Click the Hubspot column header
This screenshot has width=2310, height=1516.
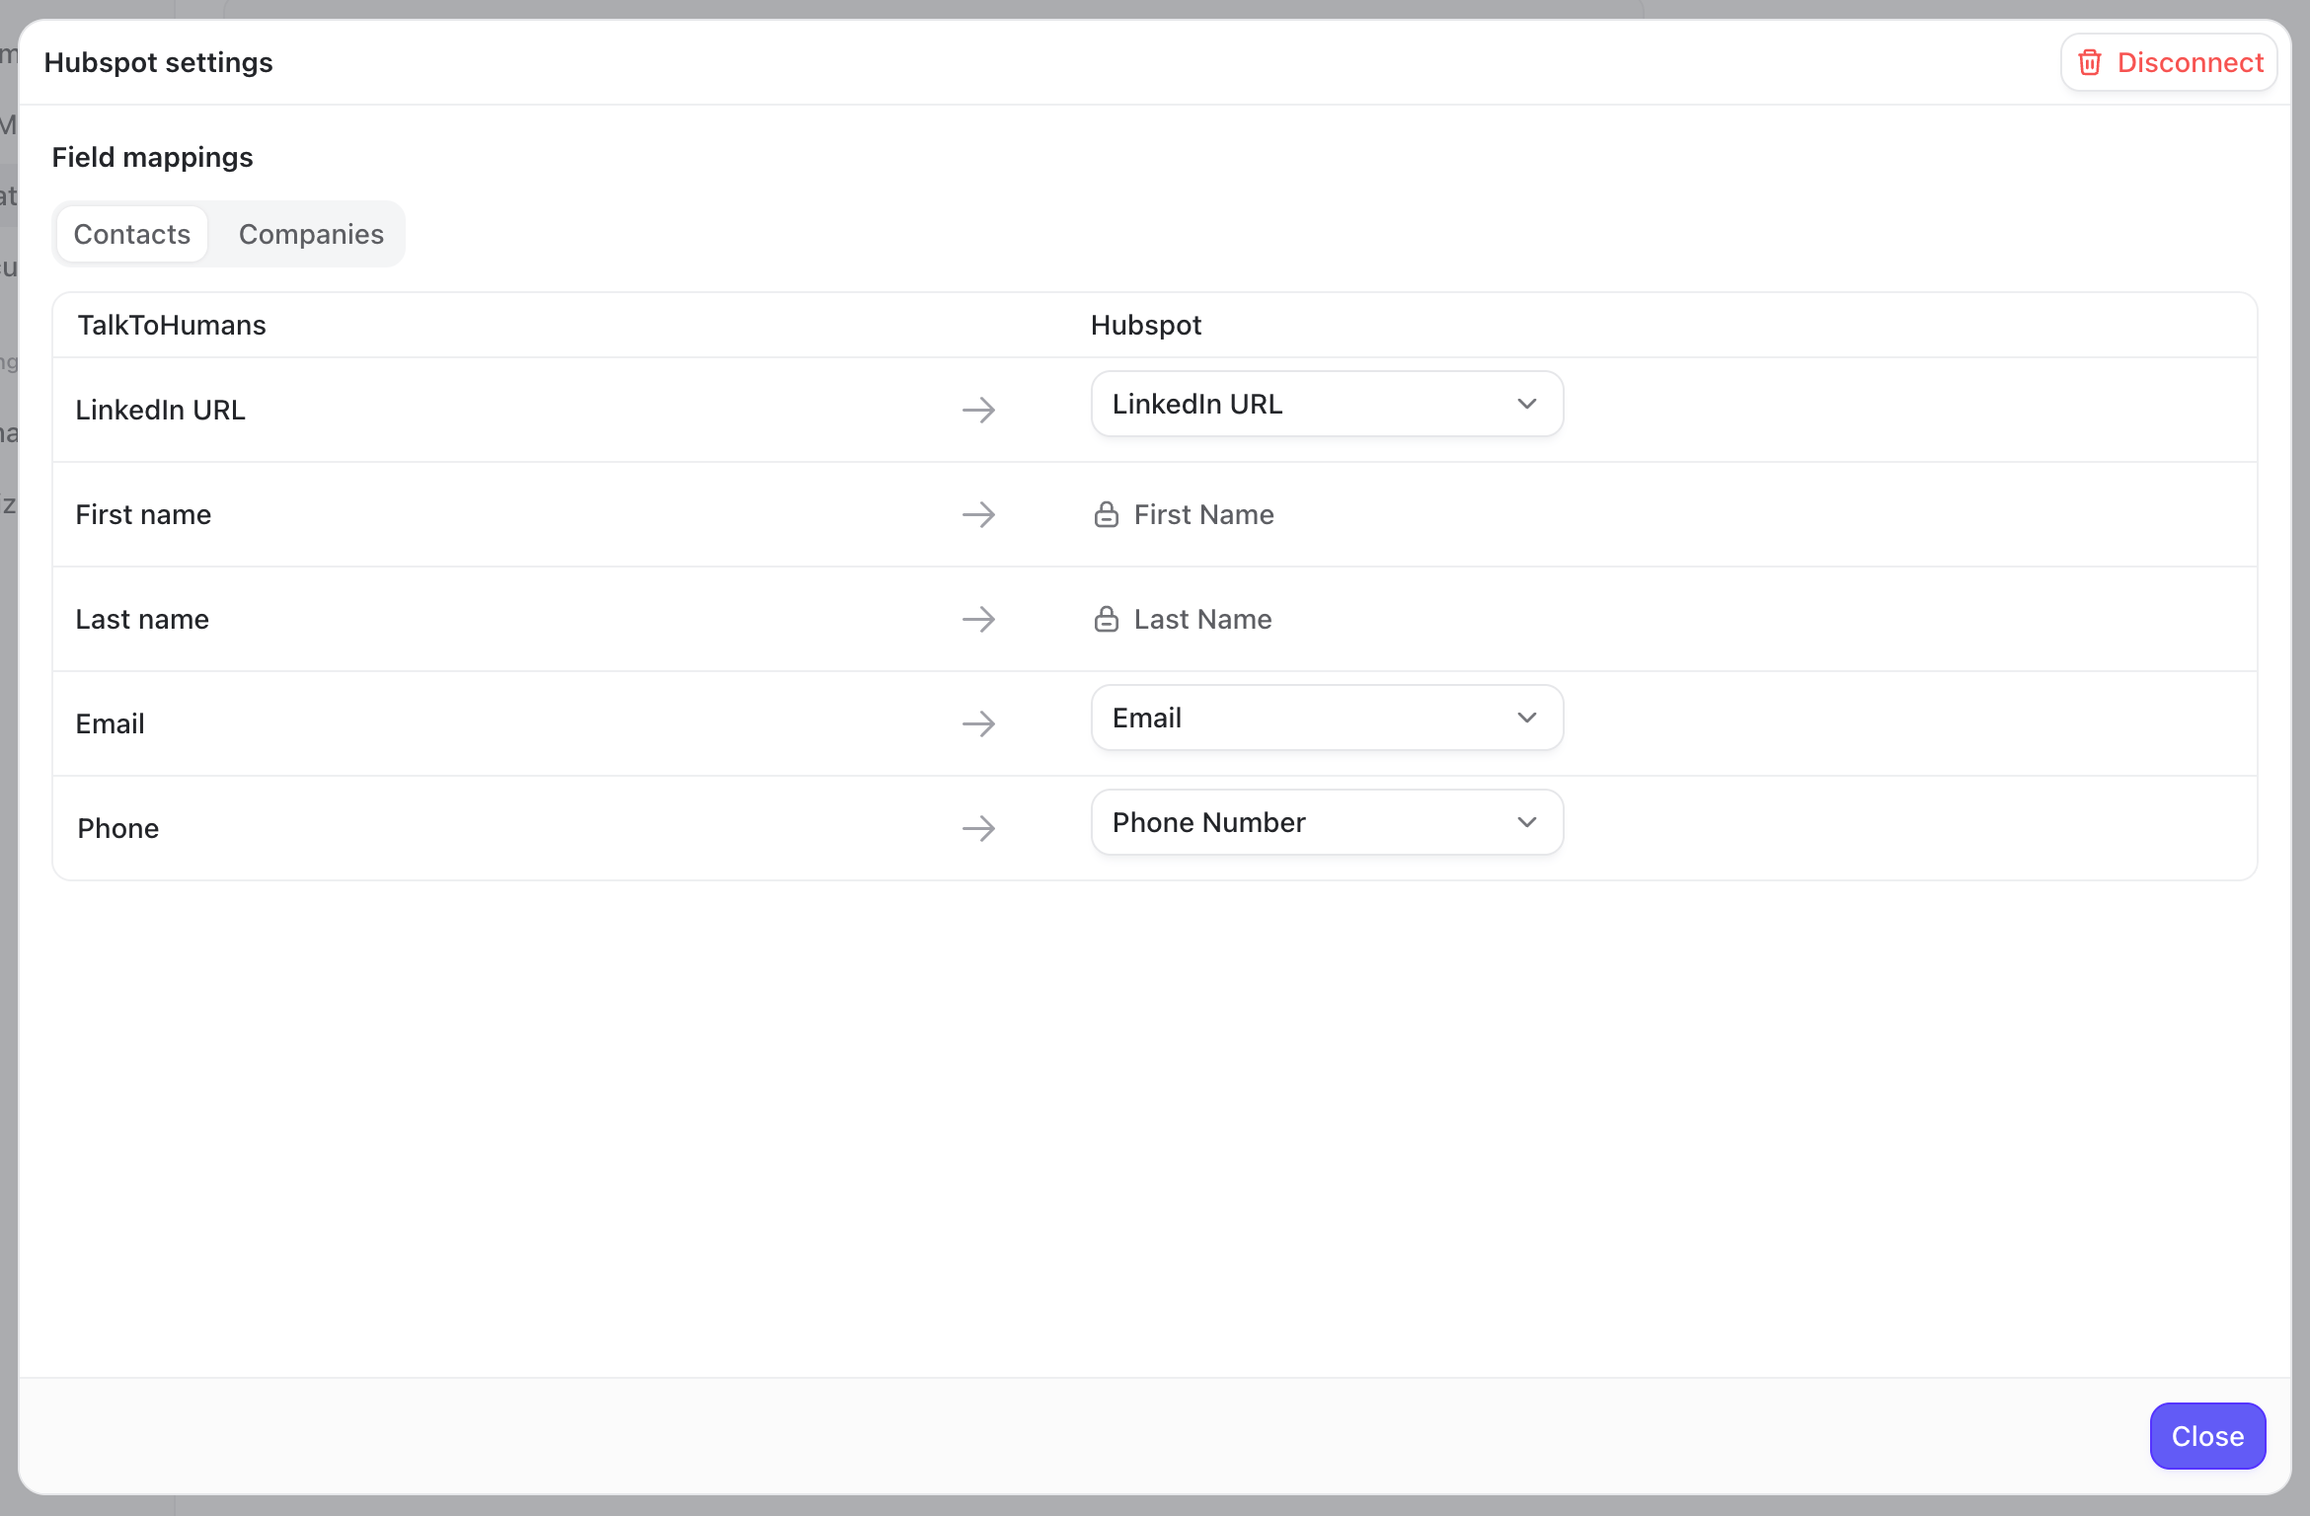pos(1145,325)
